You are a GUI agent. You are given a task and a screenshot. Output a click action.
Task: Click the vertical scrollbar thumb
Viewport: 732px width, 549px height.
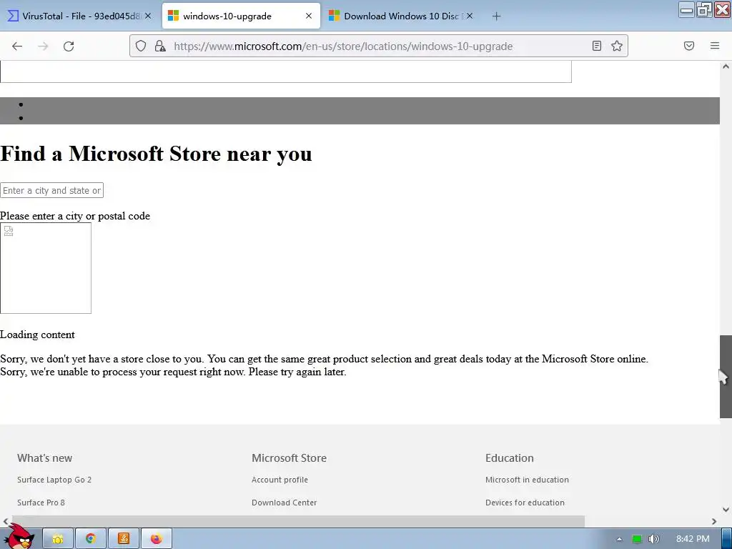click(x=726, y=376)
